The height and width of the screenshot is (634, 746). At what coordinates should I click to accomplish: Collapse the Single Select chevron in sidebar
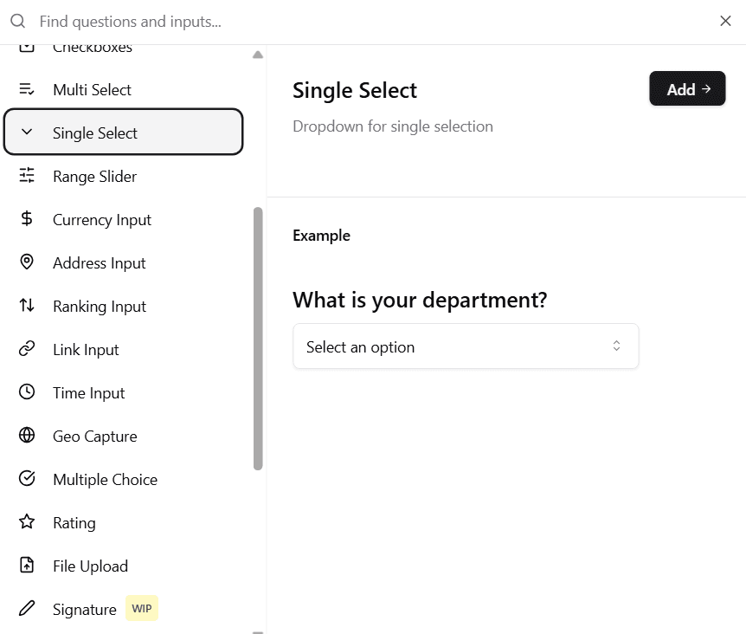click(x=26, y=133)
